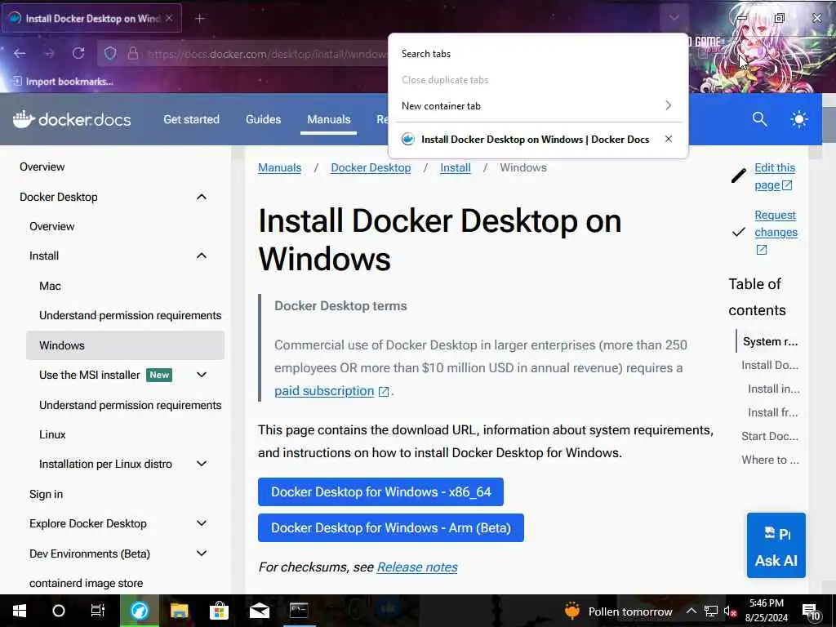Collapse the Docker Desktop sidebar section
This screenshot has height=627, width=836.
202,198
